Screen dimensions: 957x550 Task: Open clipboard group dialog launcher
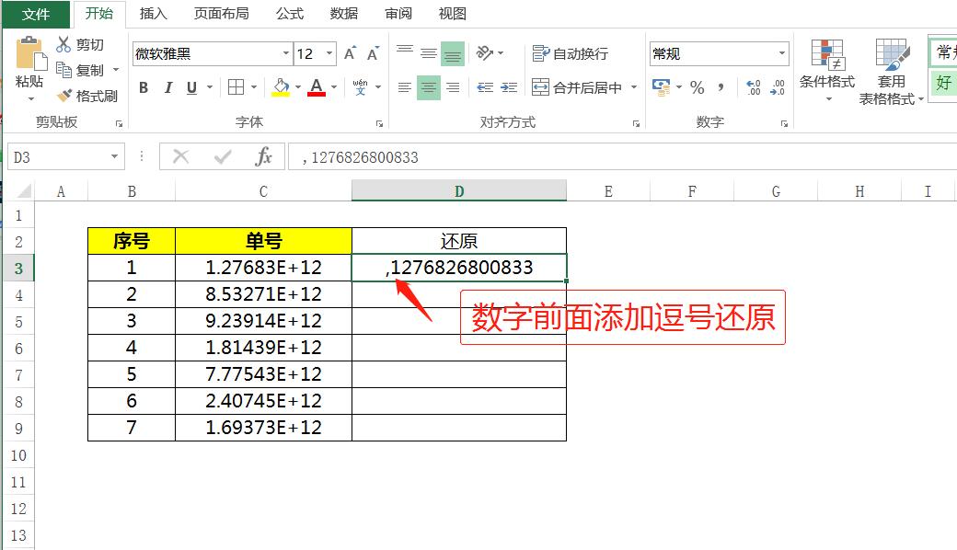click(x=119, y=124)
